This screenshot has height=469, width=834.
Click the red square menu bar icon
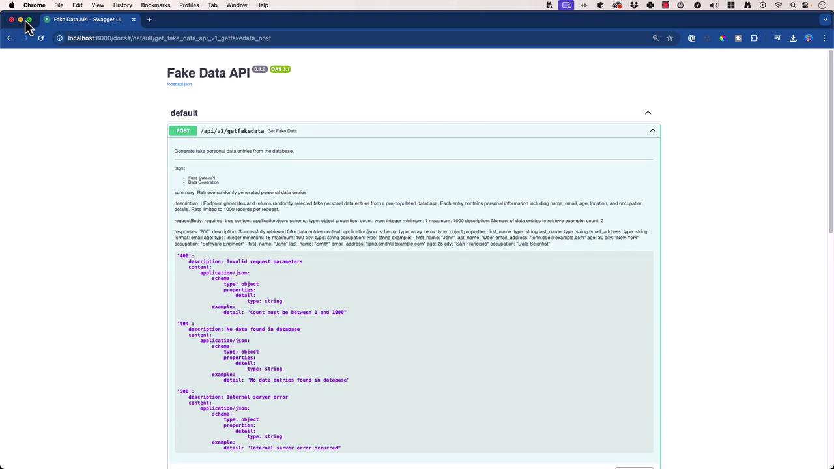[665, 5]
